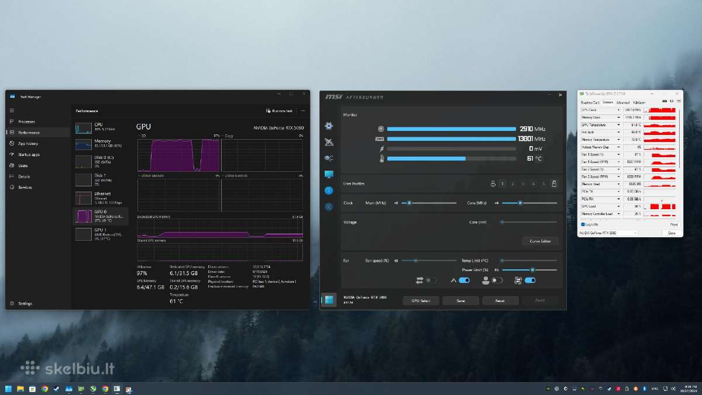Open GPU Load sensor dropdown in GPU-Z
This screenshot has height=395, width=702.
coord(618,206)
